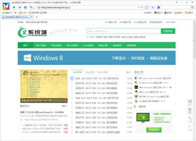Open a new tab with plus button
The width and height of the screenshot is (196, 141).
pyautogui.click(x=37, y=17)
